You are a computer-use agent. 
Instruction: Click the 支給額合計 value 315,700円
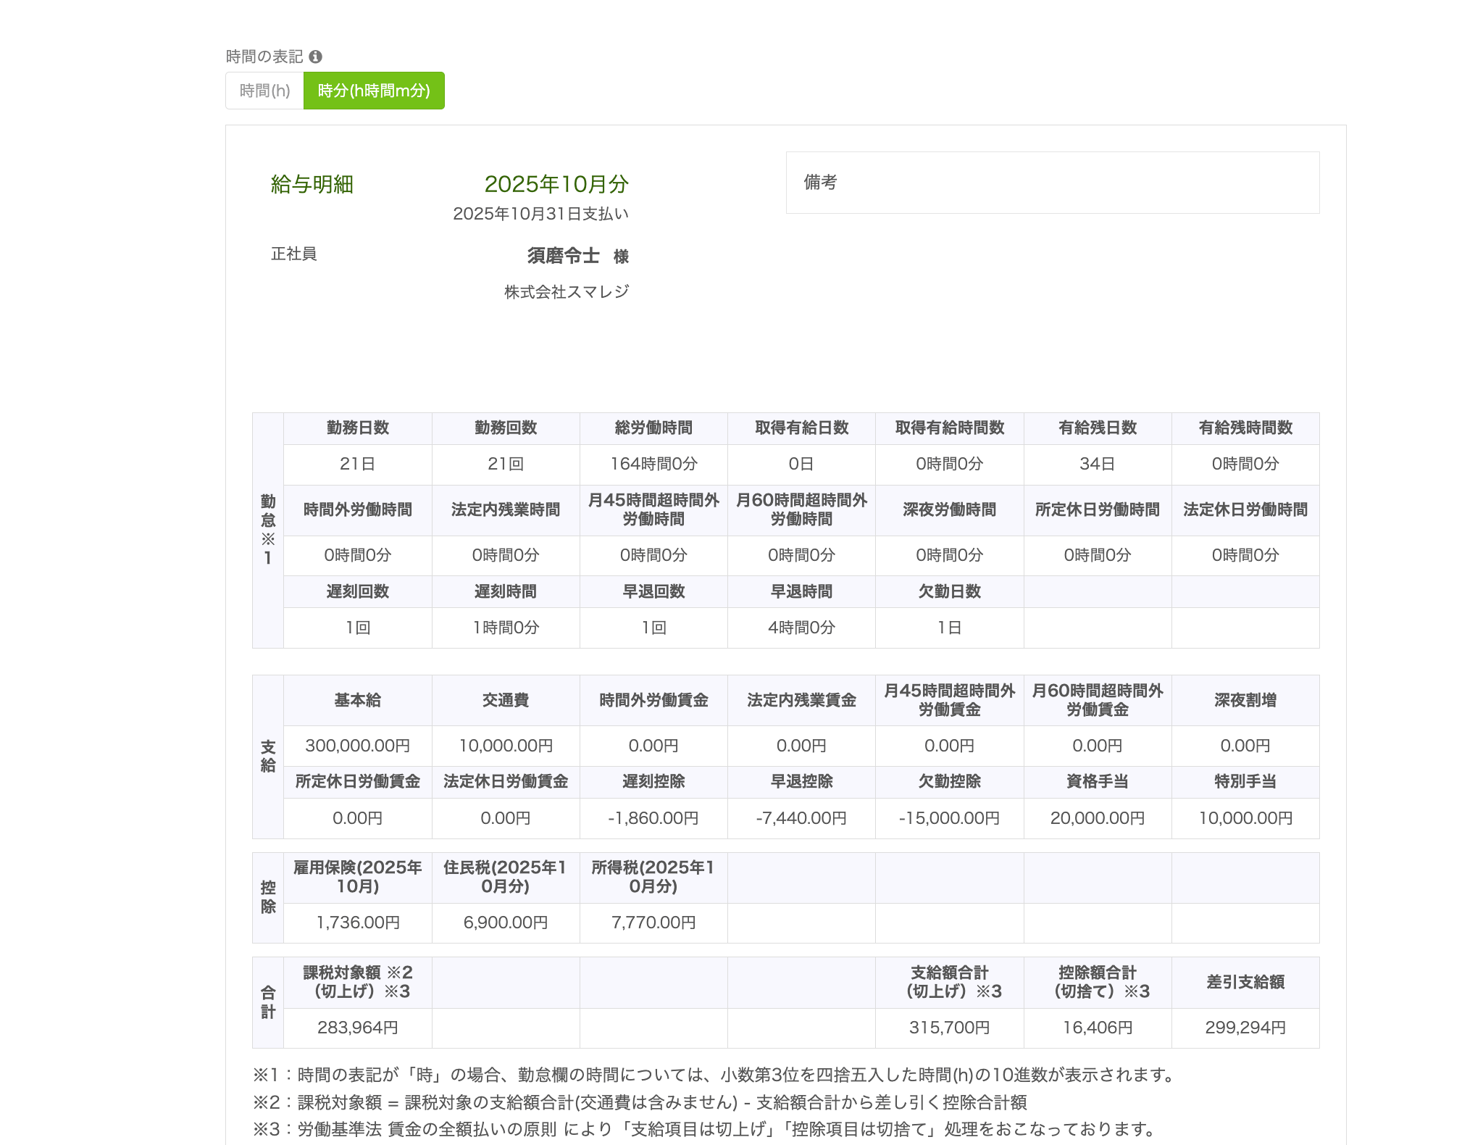pos(949,1028)
